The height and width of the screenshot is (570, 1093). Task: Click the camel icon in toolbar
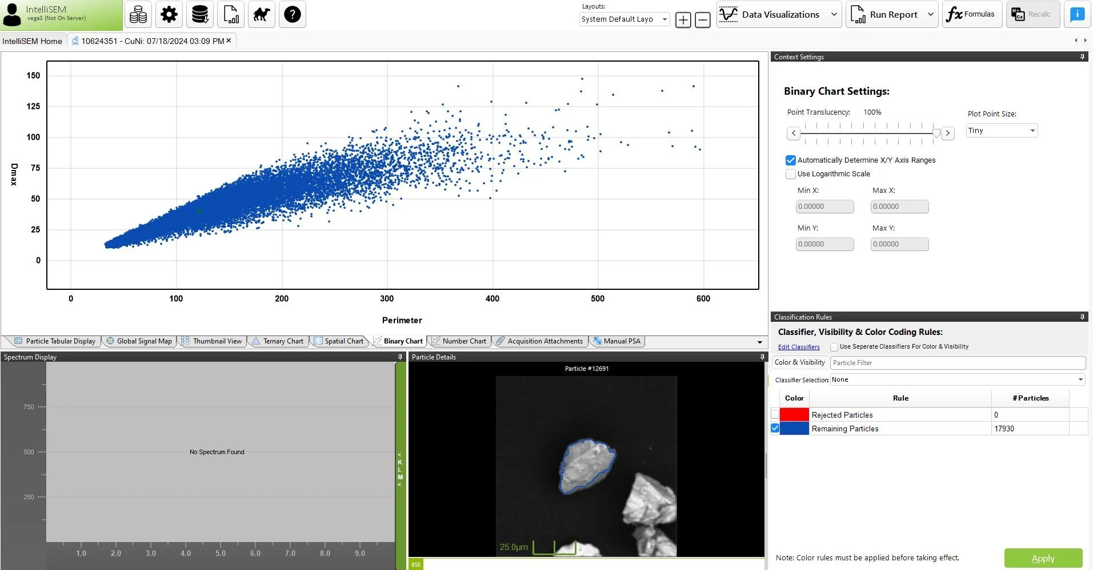[262, 14]
